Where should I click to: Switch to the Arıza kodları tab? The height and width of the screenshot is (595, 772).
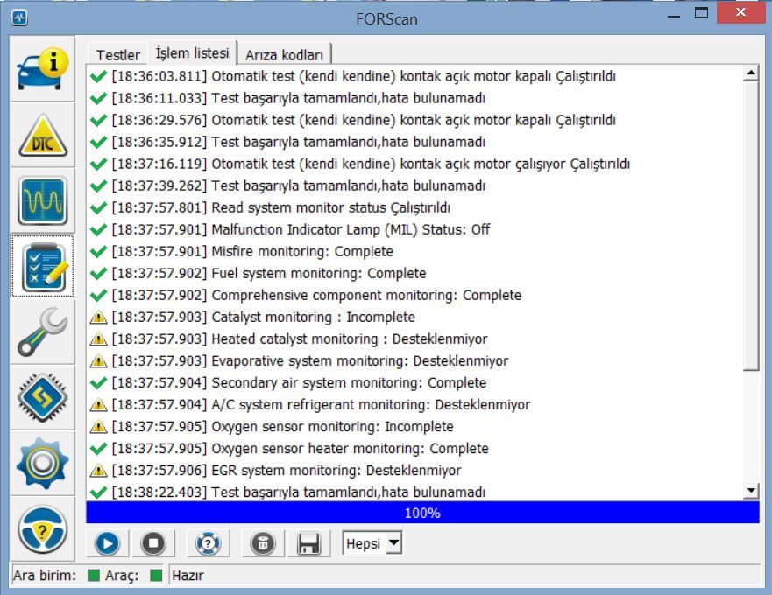(285, 54)
